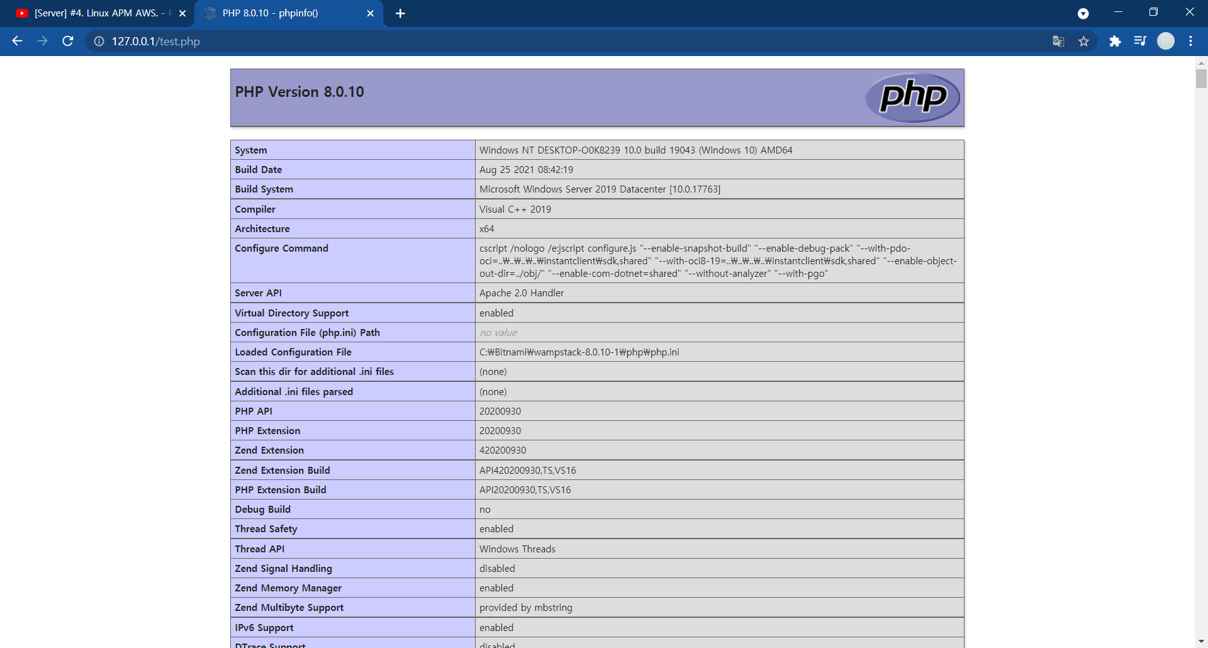This screenshot has height=648, width=1208.
Task: Open the site information icon
Action: pyautogui.click(x=99, y=42)
